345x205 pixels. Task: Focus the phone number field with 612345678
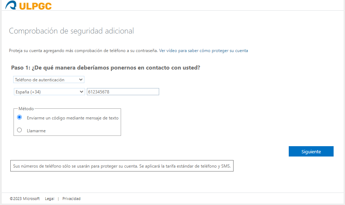pos(123,92)
